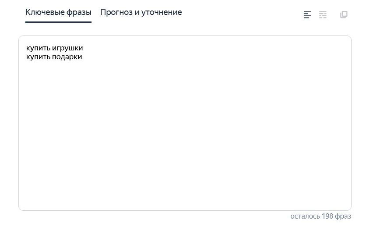Click the line 'купить подарки'
This screenshot has width=366, height=230.
(54, 57)
